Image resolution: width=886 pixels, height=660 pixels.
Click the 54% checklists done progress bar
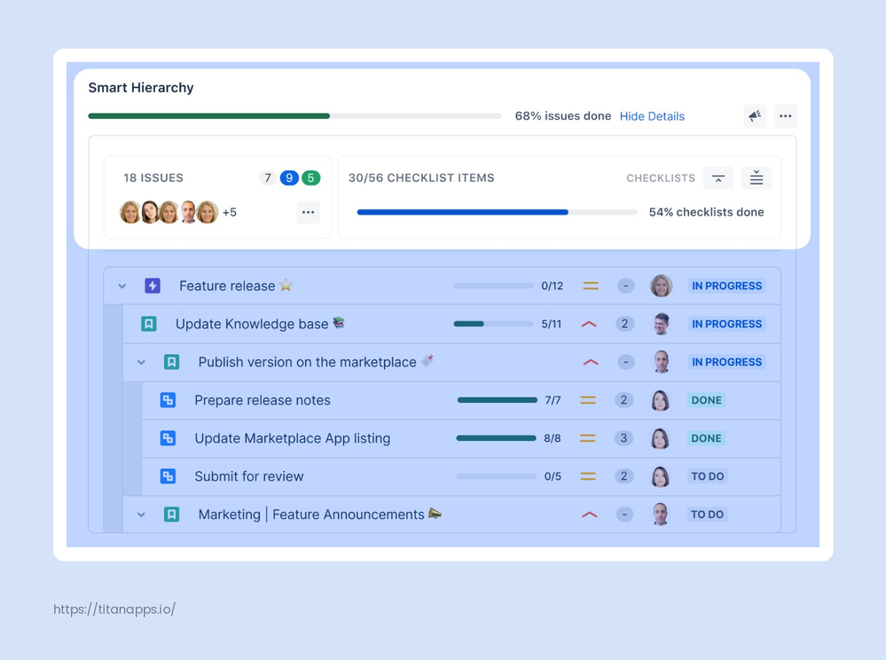(x=497, y=213)
